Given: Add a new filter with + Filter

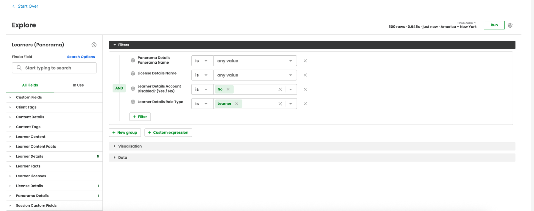Looking at the screenshot, I should (140, 117).
